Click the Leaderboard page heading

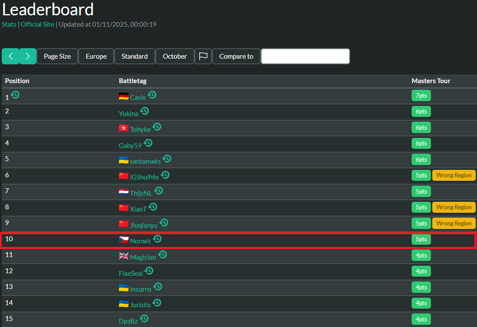pos(48,9)
